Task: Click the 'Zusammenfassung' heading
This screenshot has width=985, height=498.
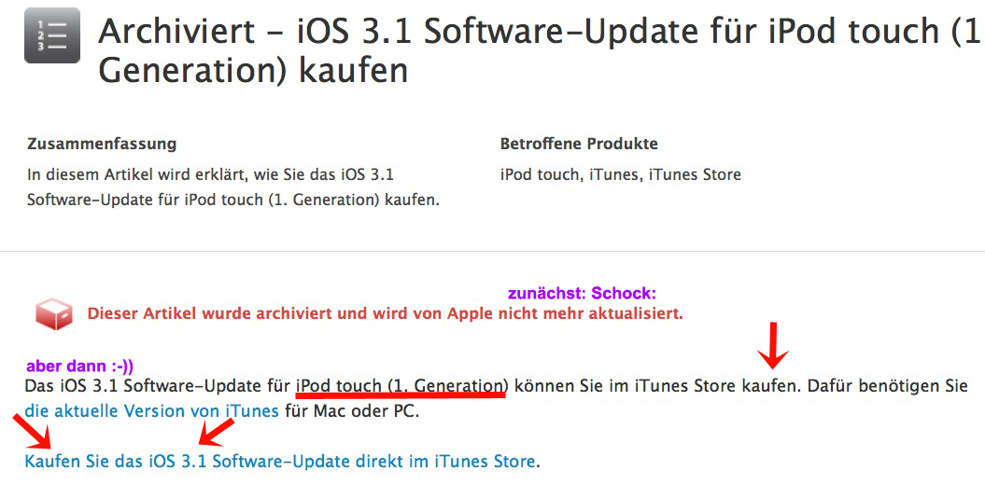Action: (102, 144)
